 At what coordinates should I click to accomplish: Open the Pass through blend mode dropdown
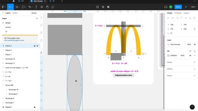[176, 44]
